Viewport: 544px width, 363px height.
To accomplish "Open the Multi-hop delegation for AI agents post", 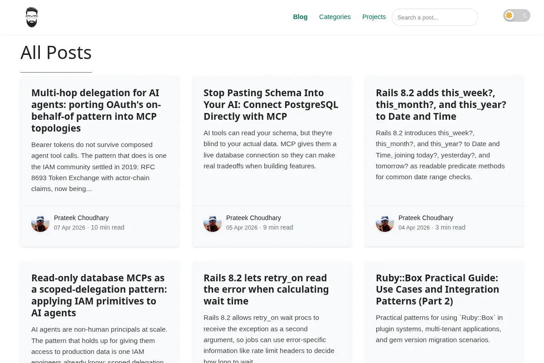I will coord(96,110).
